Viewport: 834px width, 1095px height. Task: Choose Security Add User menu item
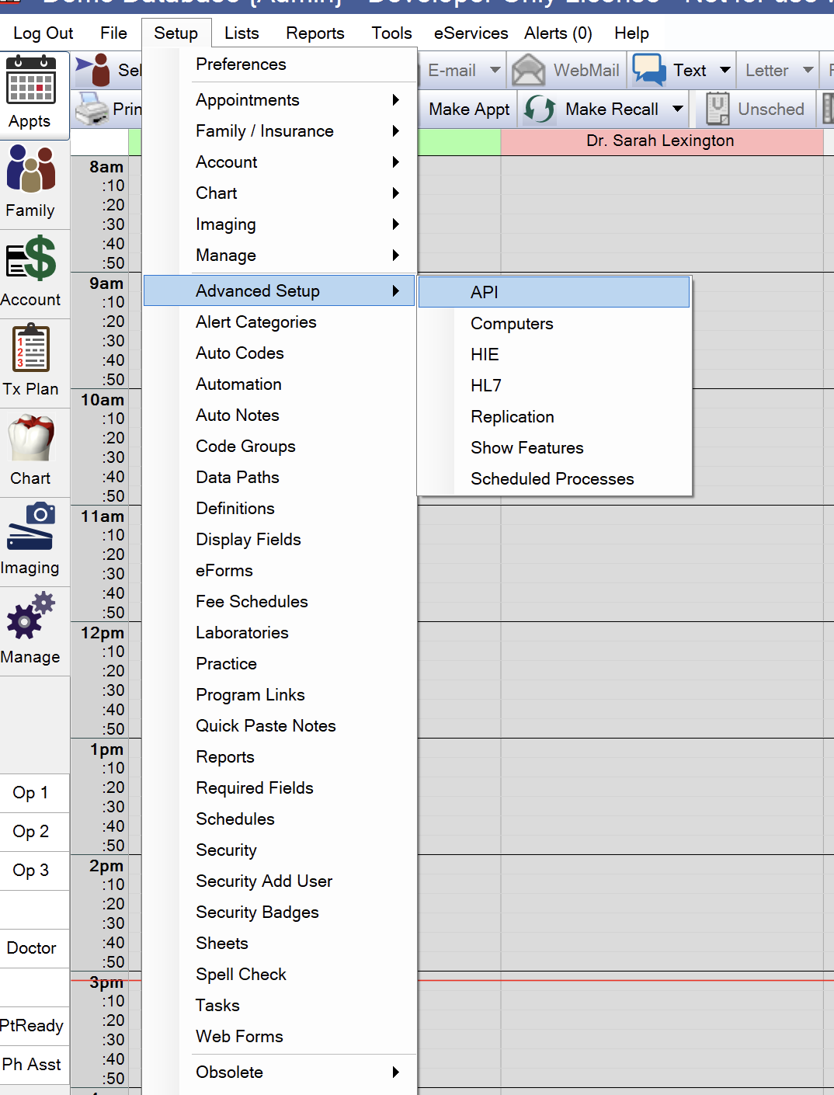(280, 881)
